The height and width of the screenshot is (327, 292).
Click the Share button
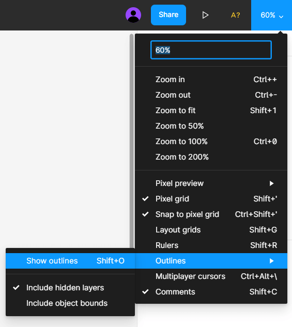(168, 15)
